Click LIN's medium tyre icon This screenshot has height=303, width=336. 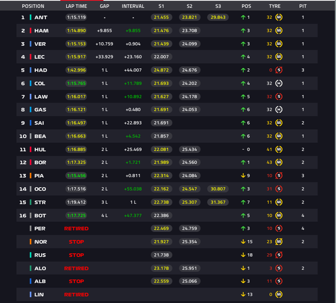point(278,295)
